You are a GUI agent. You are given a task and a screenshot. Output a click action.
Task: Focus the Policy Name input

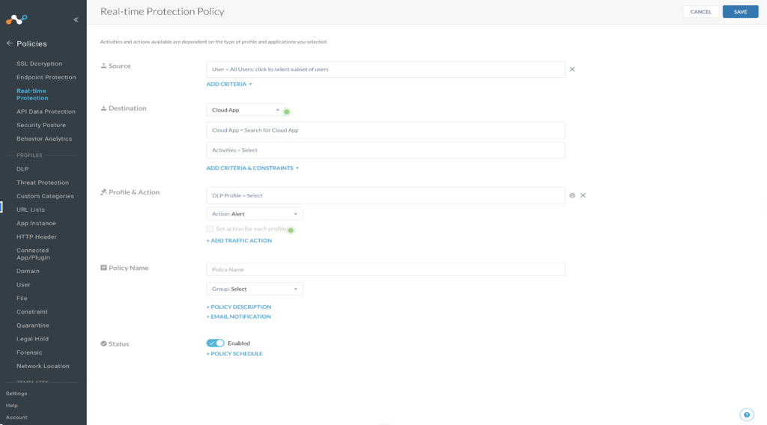tap(386, 269)
